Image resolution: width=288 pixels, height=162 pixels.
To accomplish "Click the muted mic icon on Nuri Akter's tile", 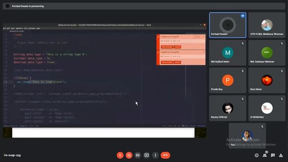I will pyautogui.click(x=282, y=71).
